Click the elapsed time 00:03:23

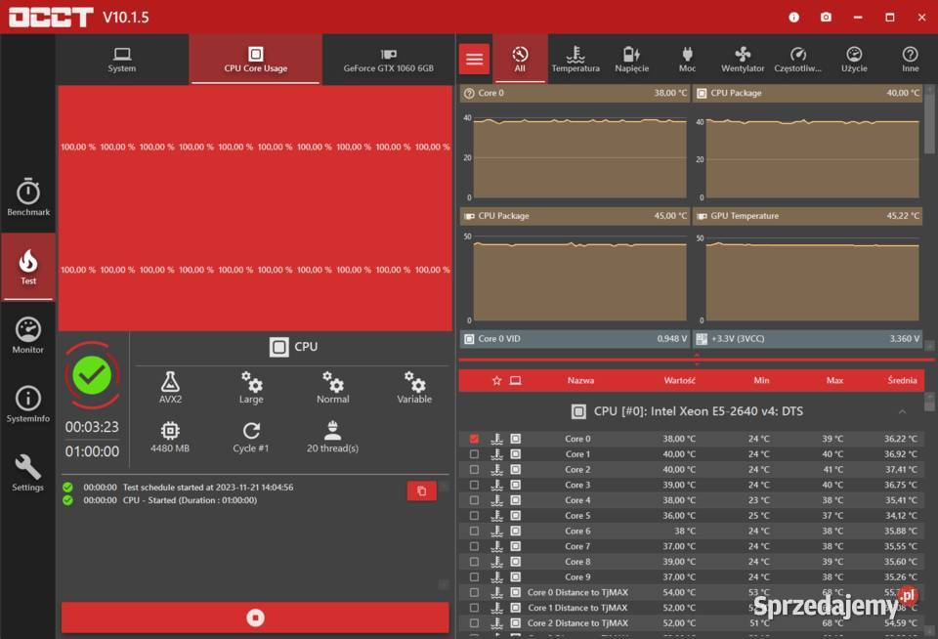pos(92,427)
